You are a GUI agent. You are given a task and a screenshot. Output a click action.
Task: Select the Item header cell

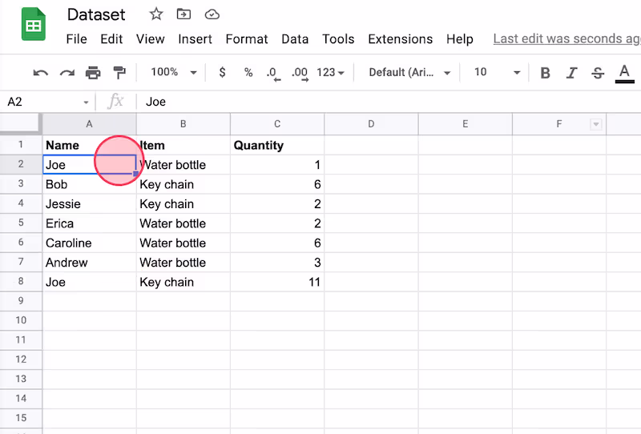pos(183,145)
